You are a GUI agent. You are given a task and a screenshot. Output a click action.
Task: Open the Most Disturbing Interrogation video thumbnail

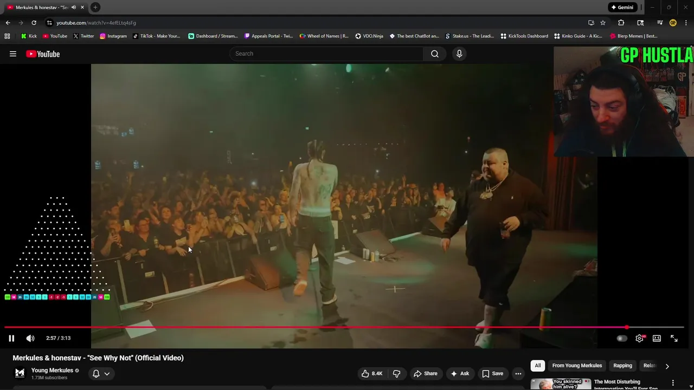point(561,384)
